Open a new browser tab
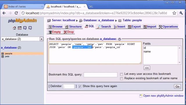This screenshot has height=105, width=186. [x=91, y=7]
